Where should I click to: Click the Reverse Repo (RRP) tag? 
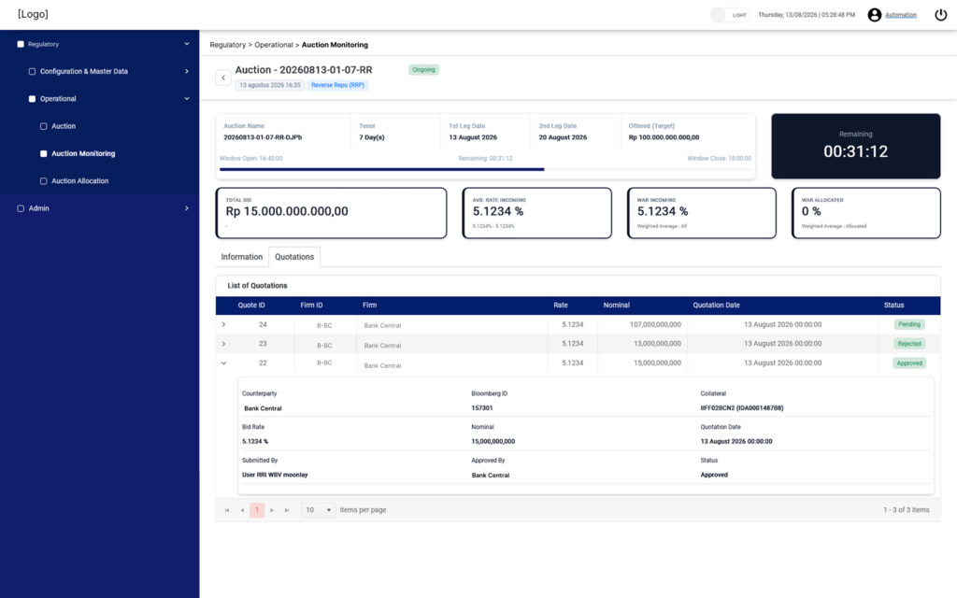click(x=337, y=85)
